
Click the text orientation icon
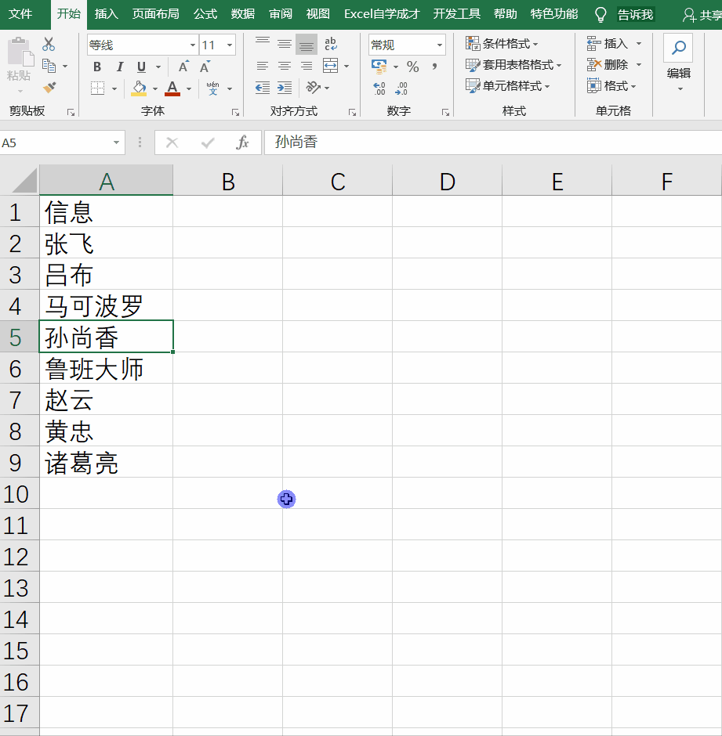click(314, 88)
